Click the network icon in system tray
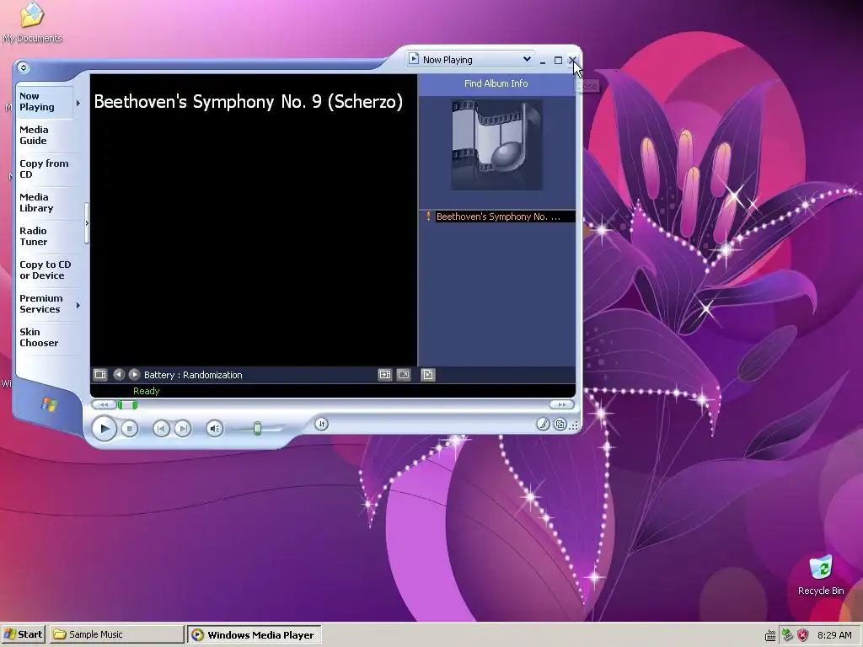This screenshot has width=863, height=647. tap(787, 635)
